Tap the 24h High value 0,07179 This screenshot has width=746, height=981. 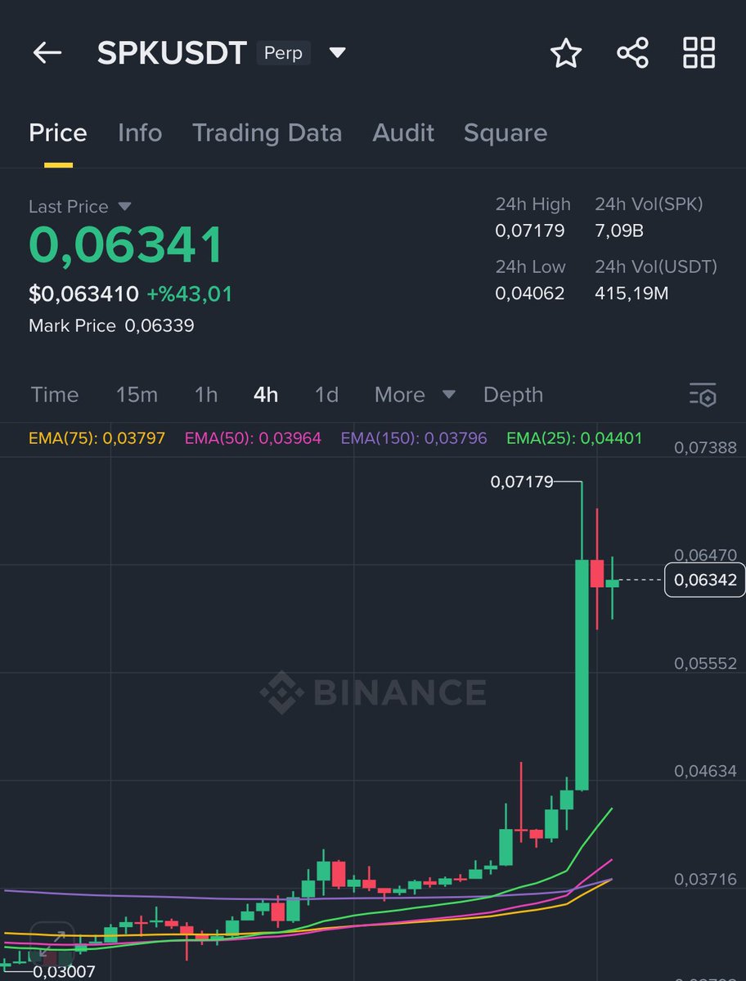click(x=529, y=231)
